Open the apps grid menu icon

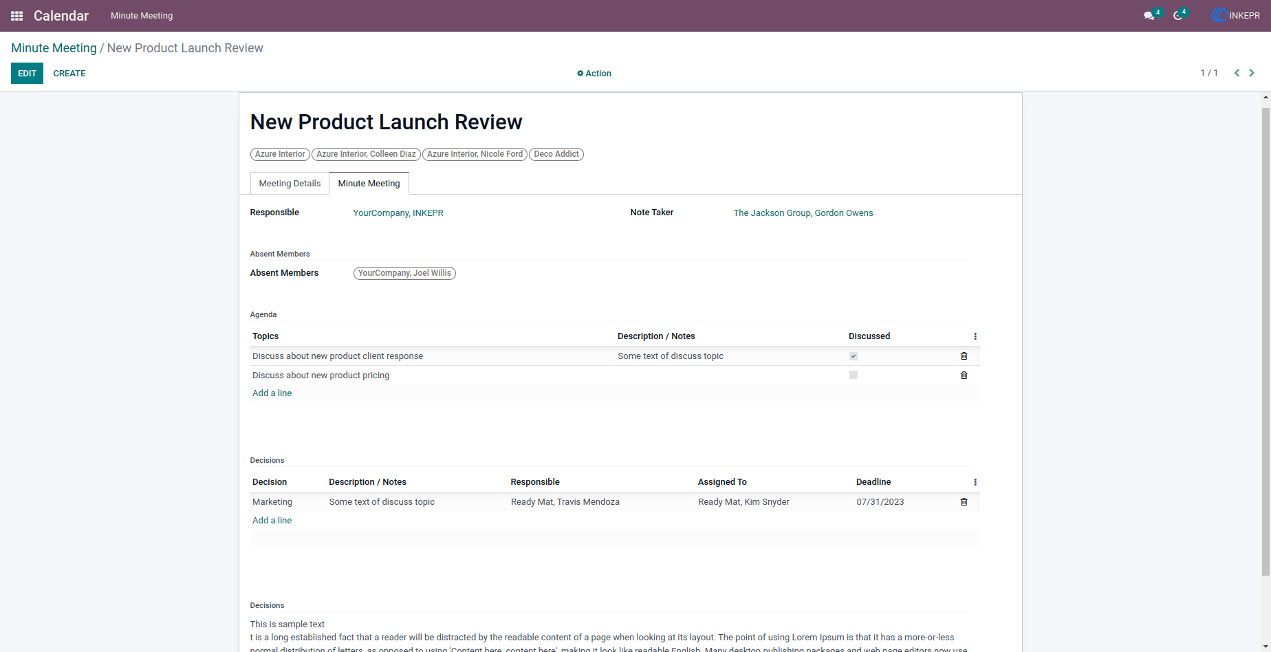click(17, 16)
